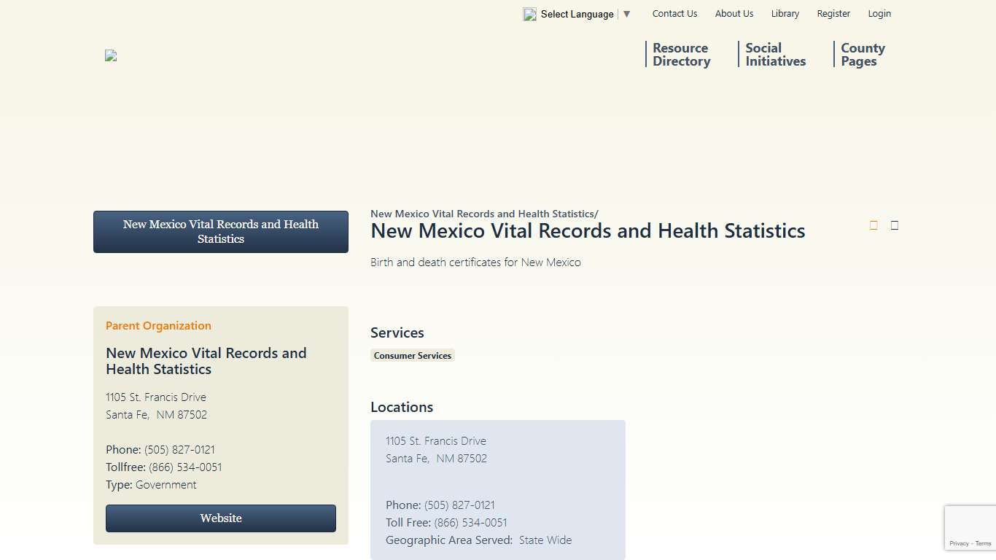Open the County Pages menu
Screen dimensions: 996x560
[x=863, y=55]
